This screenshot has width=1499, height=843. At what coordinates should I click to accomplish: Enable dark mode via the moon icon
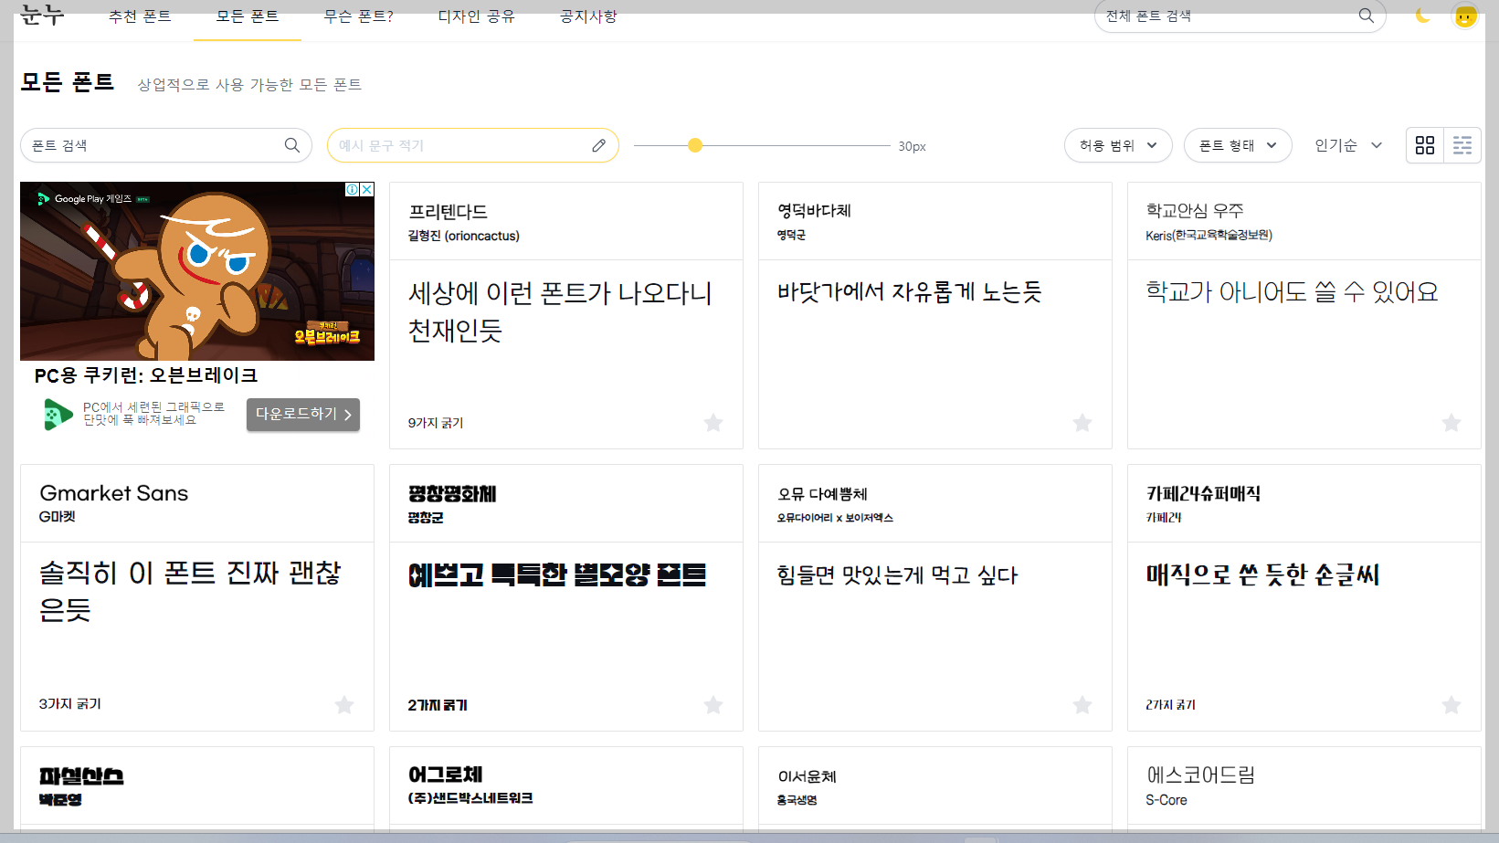1421,16
